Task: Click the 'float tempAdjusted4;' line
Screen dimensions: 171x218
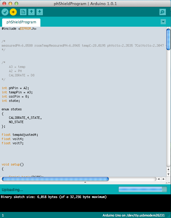Action: point(20,135)
